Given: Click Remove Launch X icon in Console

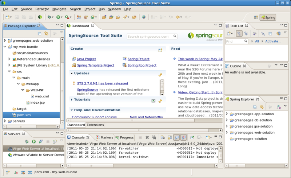Looking at the screenshot, I should click(147, 137).
